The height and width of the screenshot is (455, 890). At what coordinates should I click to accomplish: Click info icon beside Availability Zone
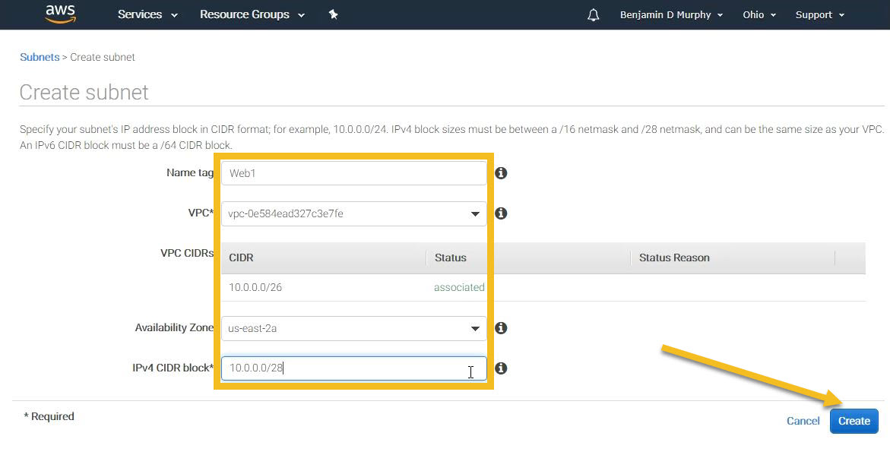click(x=501, y=328)
